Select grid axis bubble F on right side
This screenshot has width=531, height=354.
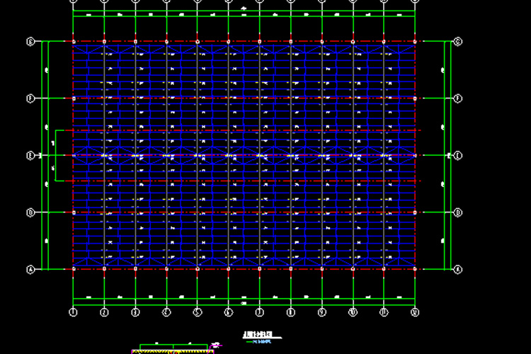(x=458, y=98)
